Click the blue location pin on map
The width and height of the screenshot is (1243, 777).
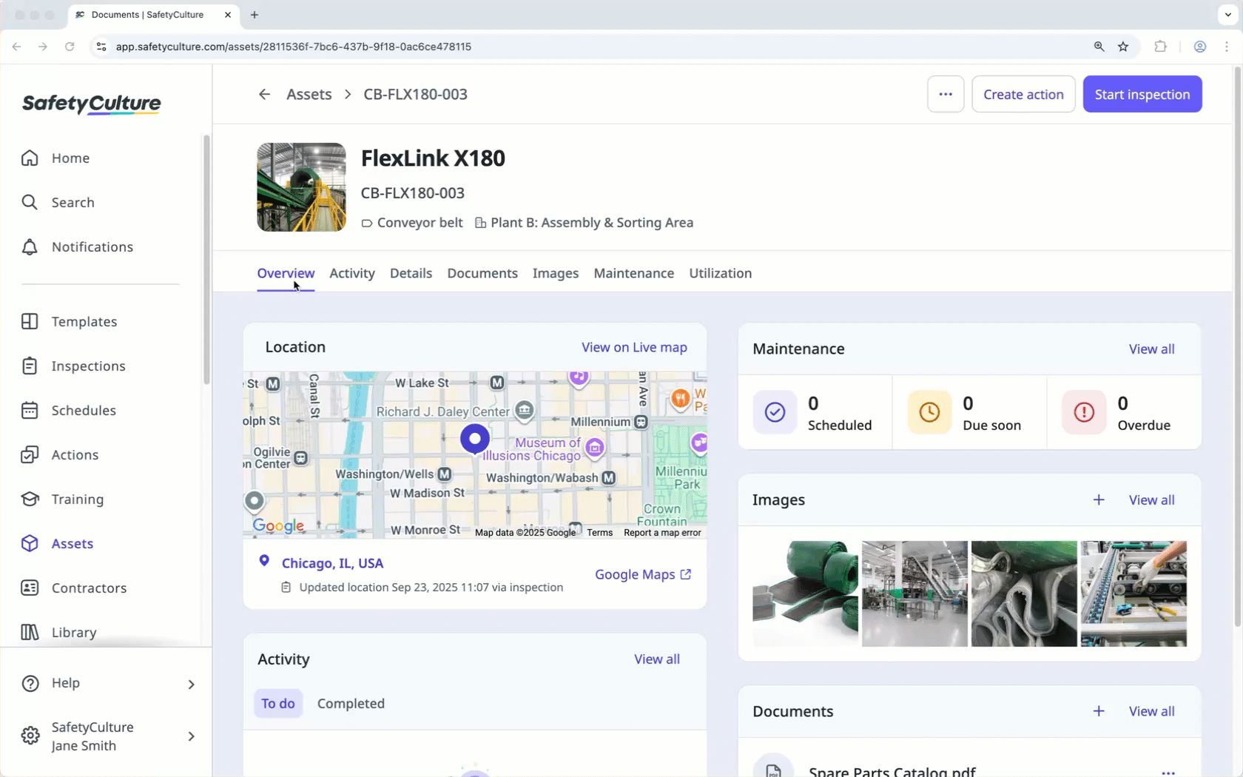(475, 439)
